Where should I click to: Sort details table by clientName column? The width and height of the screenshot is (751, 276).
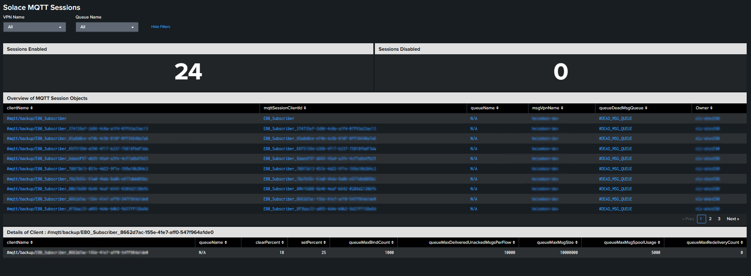[x=20, y=243]
